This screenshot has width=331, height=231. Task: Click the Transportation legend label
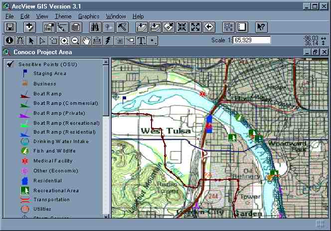(51, 200)
